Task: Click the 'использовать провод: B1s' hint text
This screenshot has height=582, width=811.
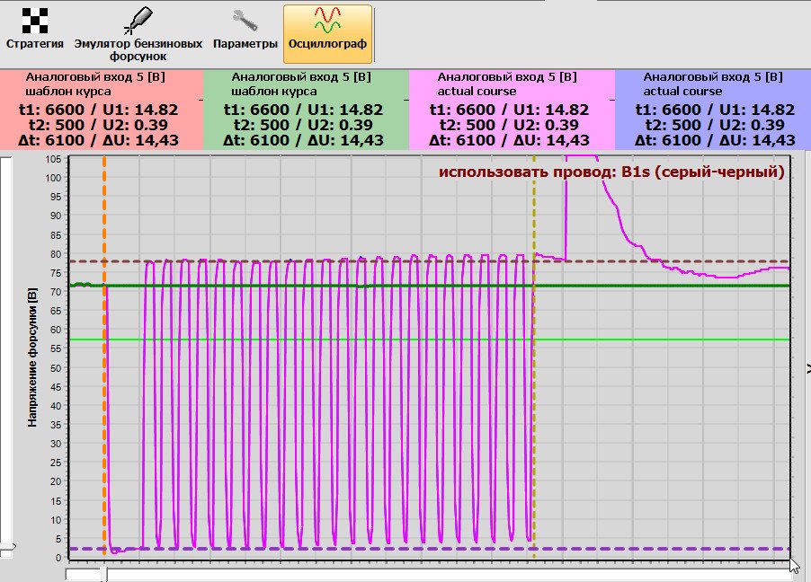Action: (x=611, y=171)
